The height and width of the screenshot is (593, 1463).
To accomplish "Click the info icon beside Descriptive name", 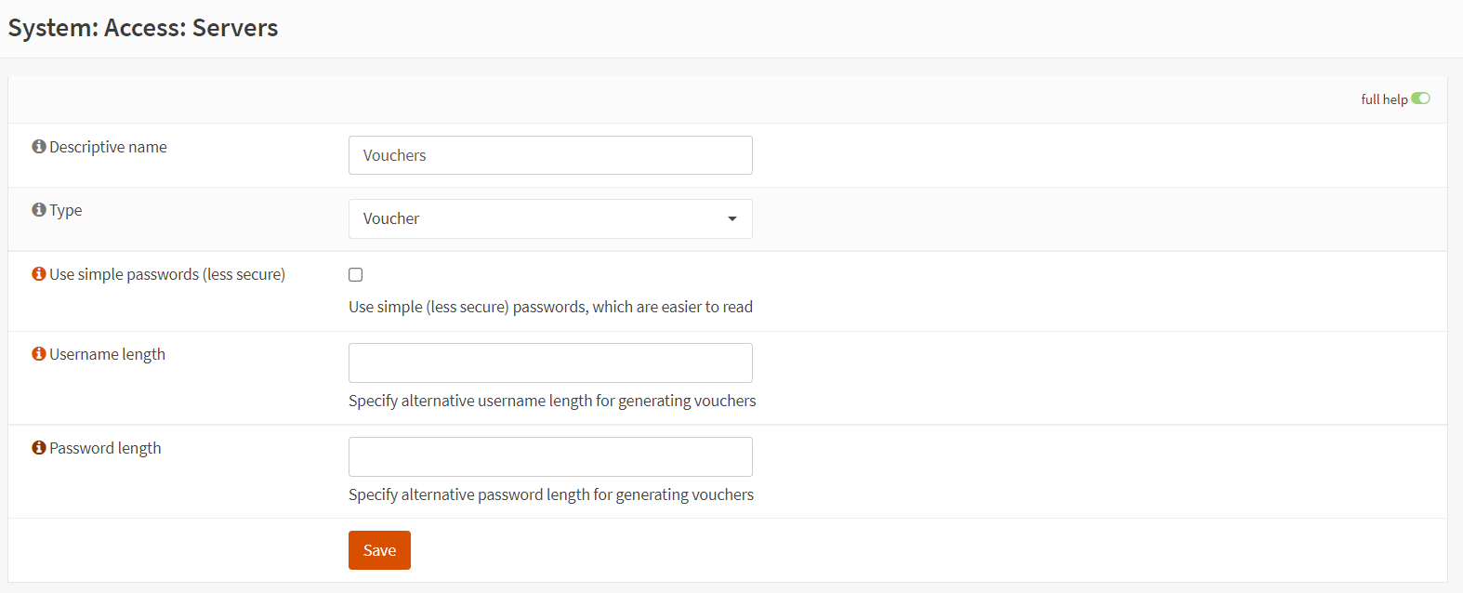I will pyautogui.click(x=39, y=147).
